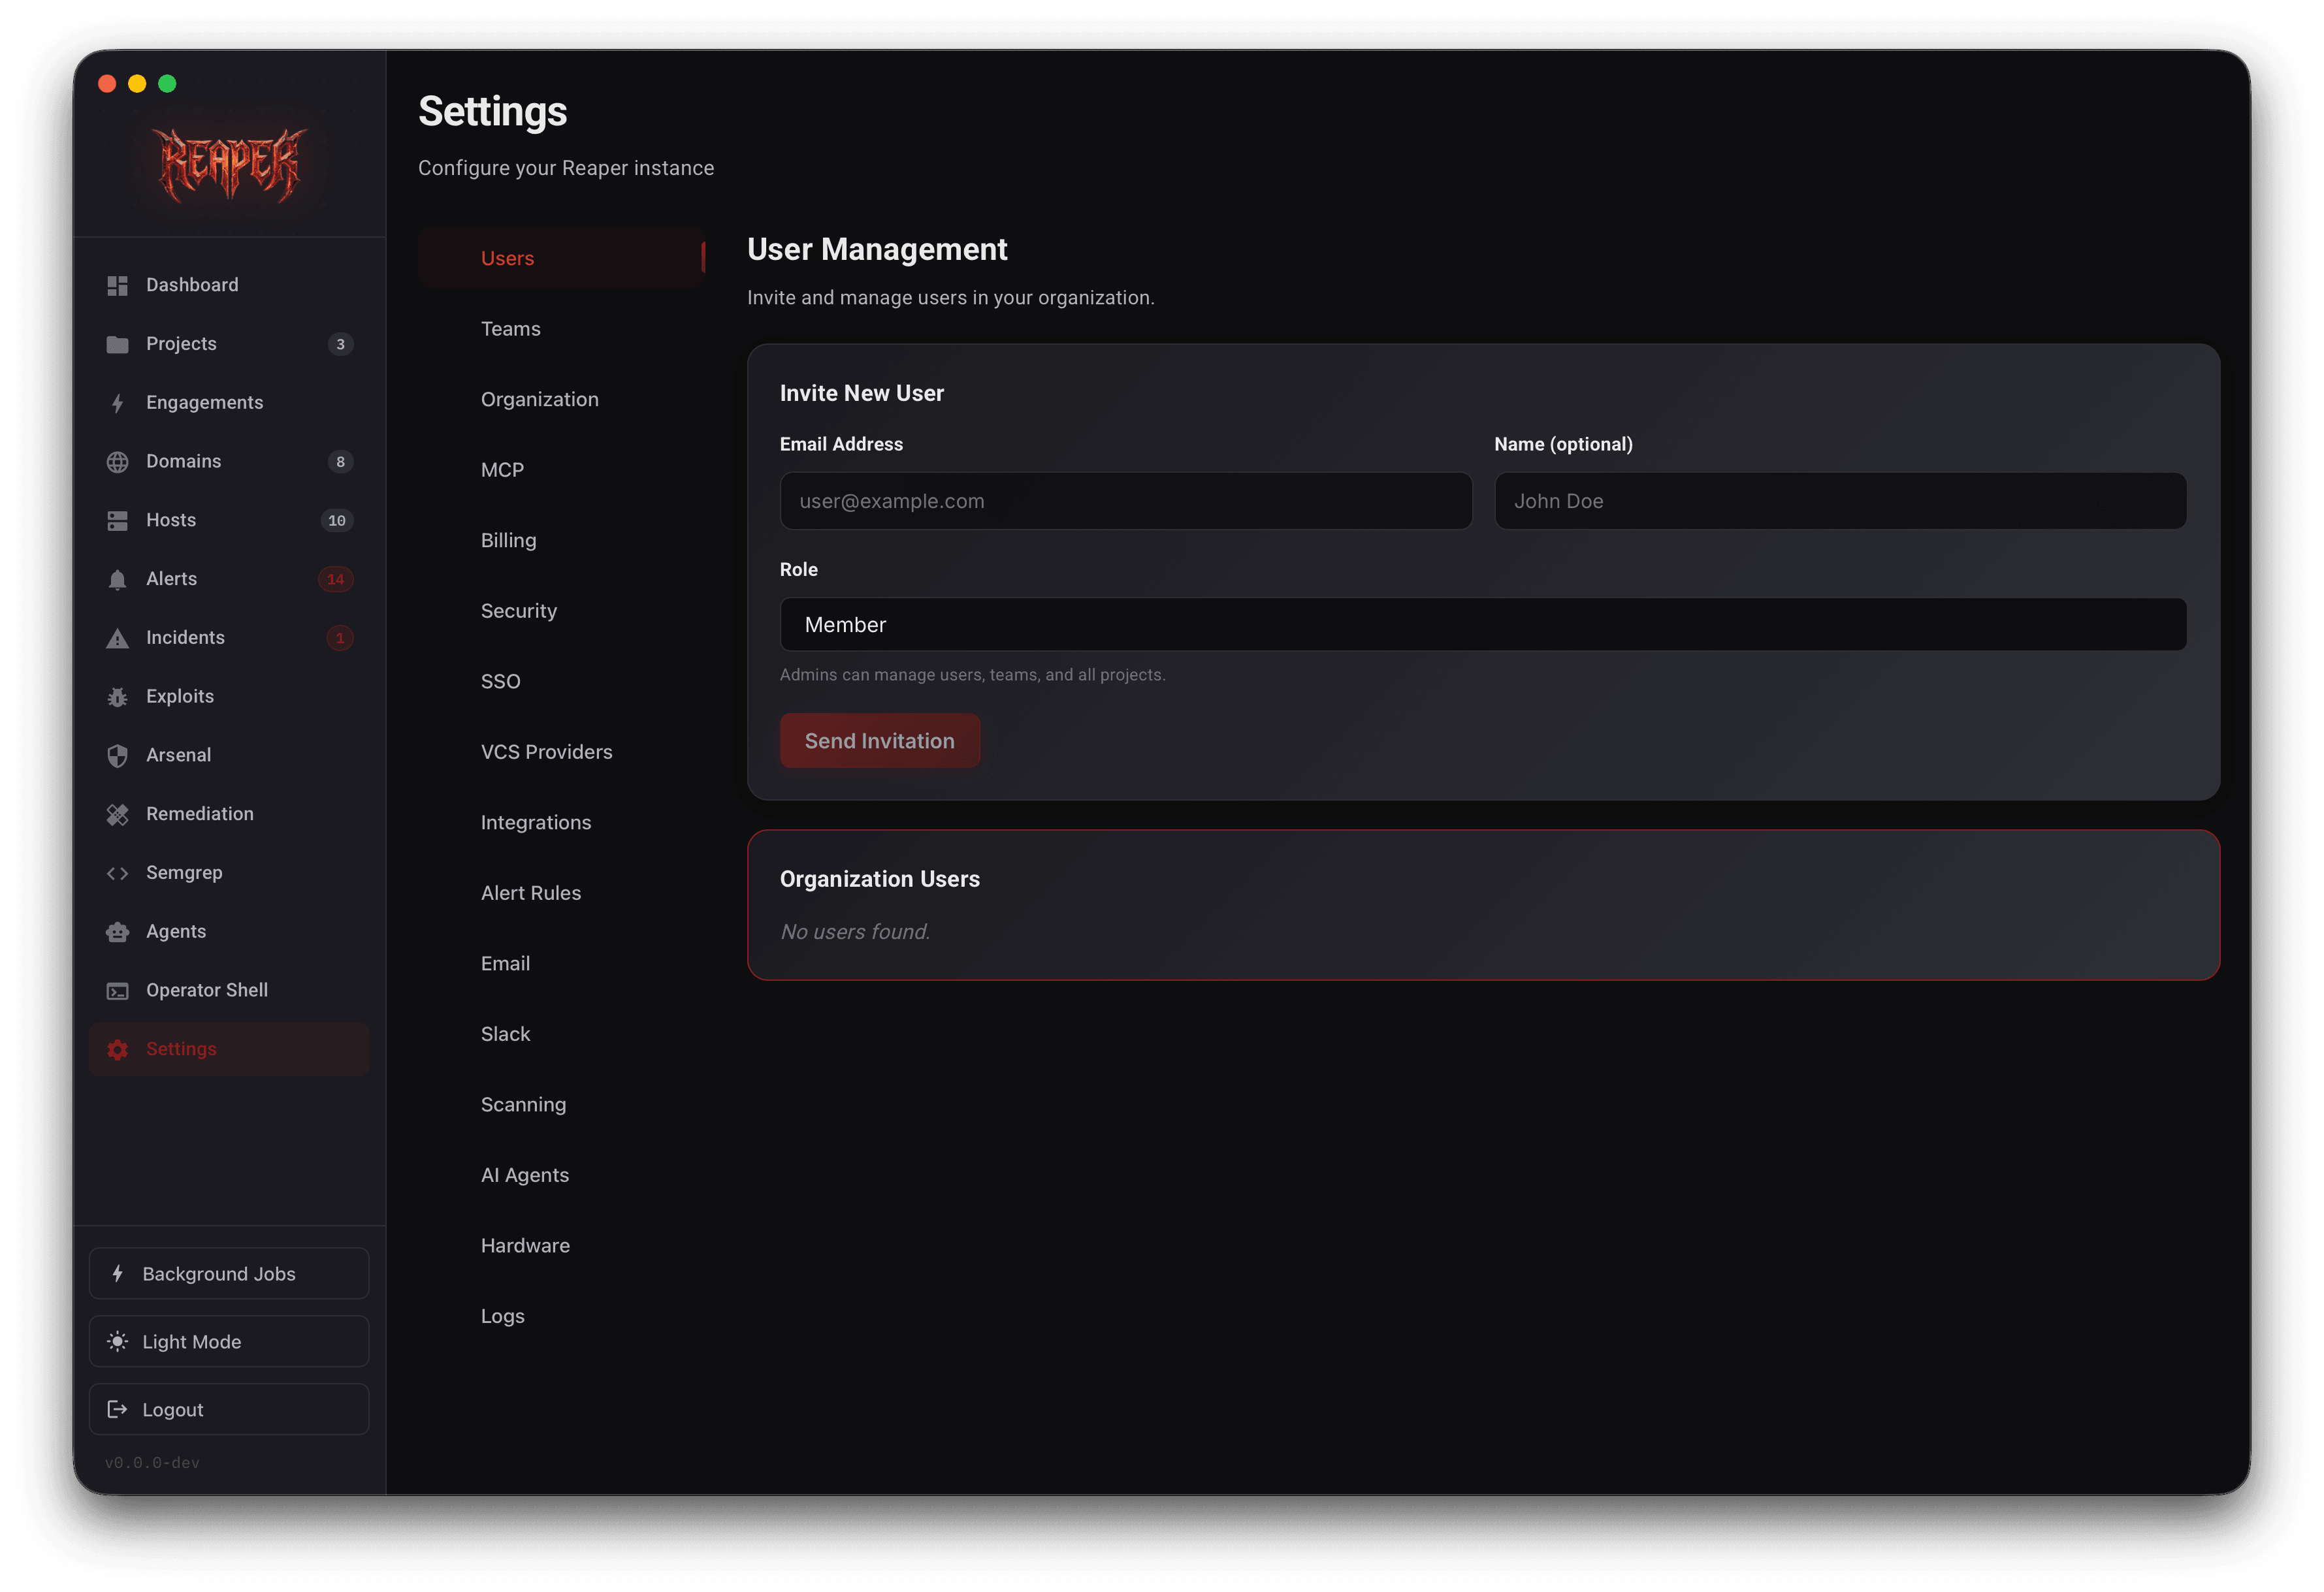This screenshot has height=1592, width=2324.
Task: Focus the Name (optional) input field
Action: (1840, 501)
